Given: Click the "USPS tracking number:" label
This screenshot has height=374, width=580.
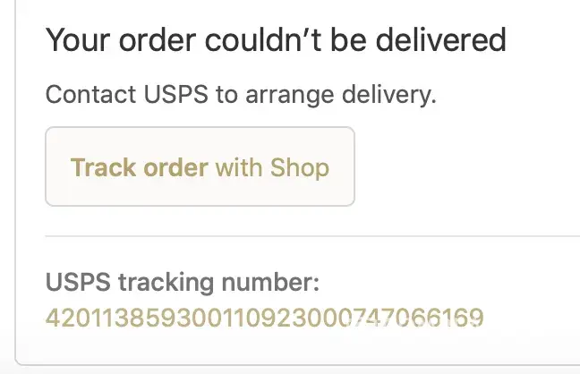Looking at the screenshot, I should tap(182, 285).
